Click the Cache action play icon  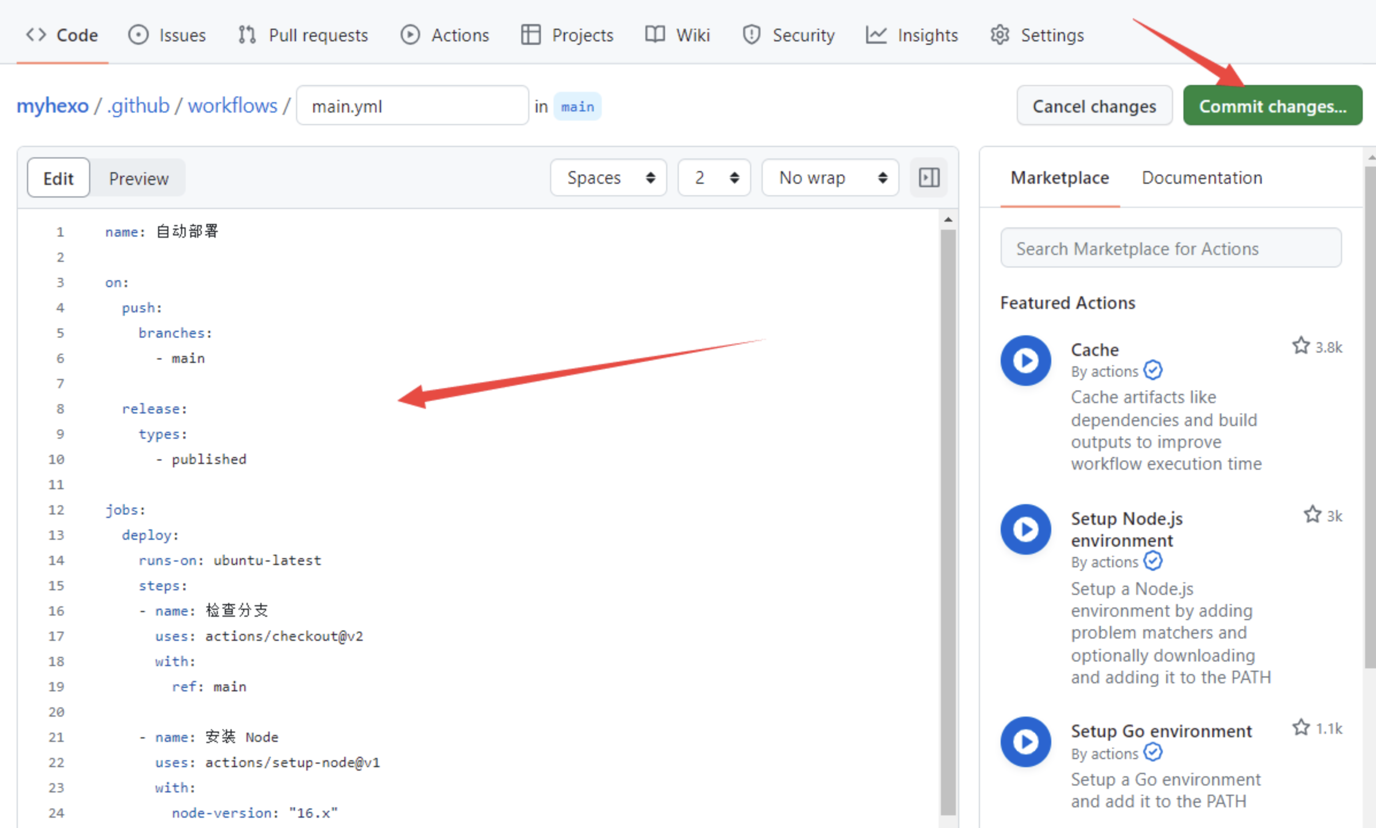[x=1025, y=361]
